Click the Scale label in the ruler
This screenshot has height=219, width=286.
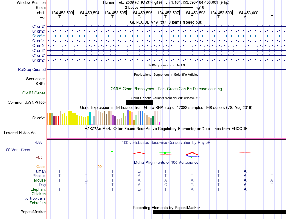(41, 8)
